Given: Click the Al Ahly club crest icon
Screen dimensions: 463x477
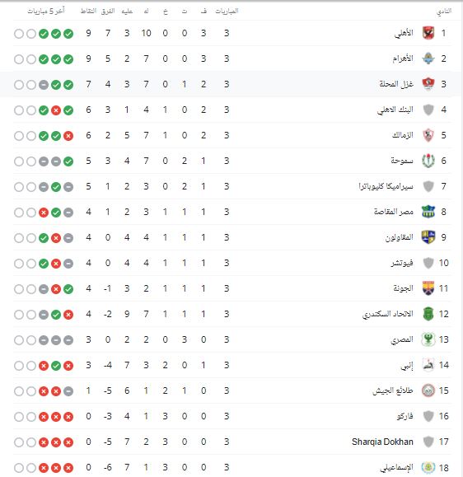Looking at the screenshot, I should pos(428,33).
